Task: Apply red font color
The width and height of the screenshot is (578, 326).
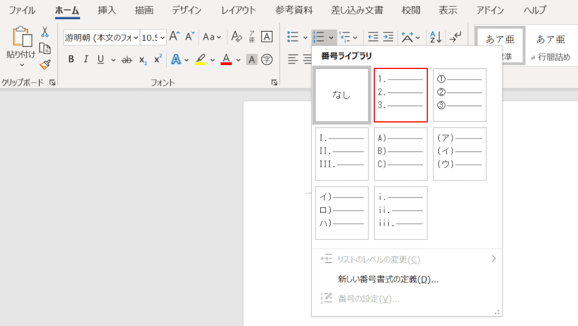Action: [226, 59]
